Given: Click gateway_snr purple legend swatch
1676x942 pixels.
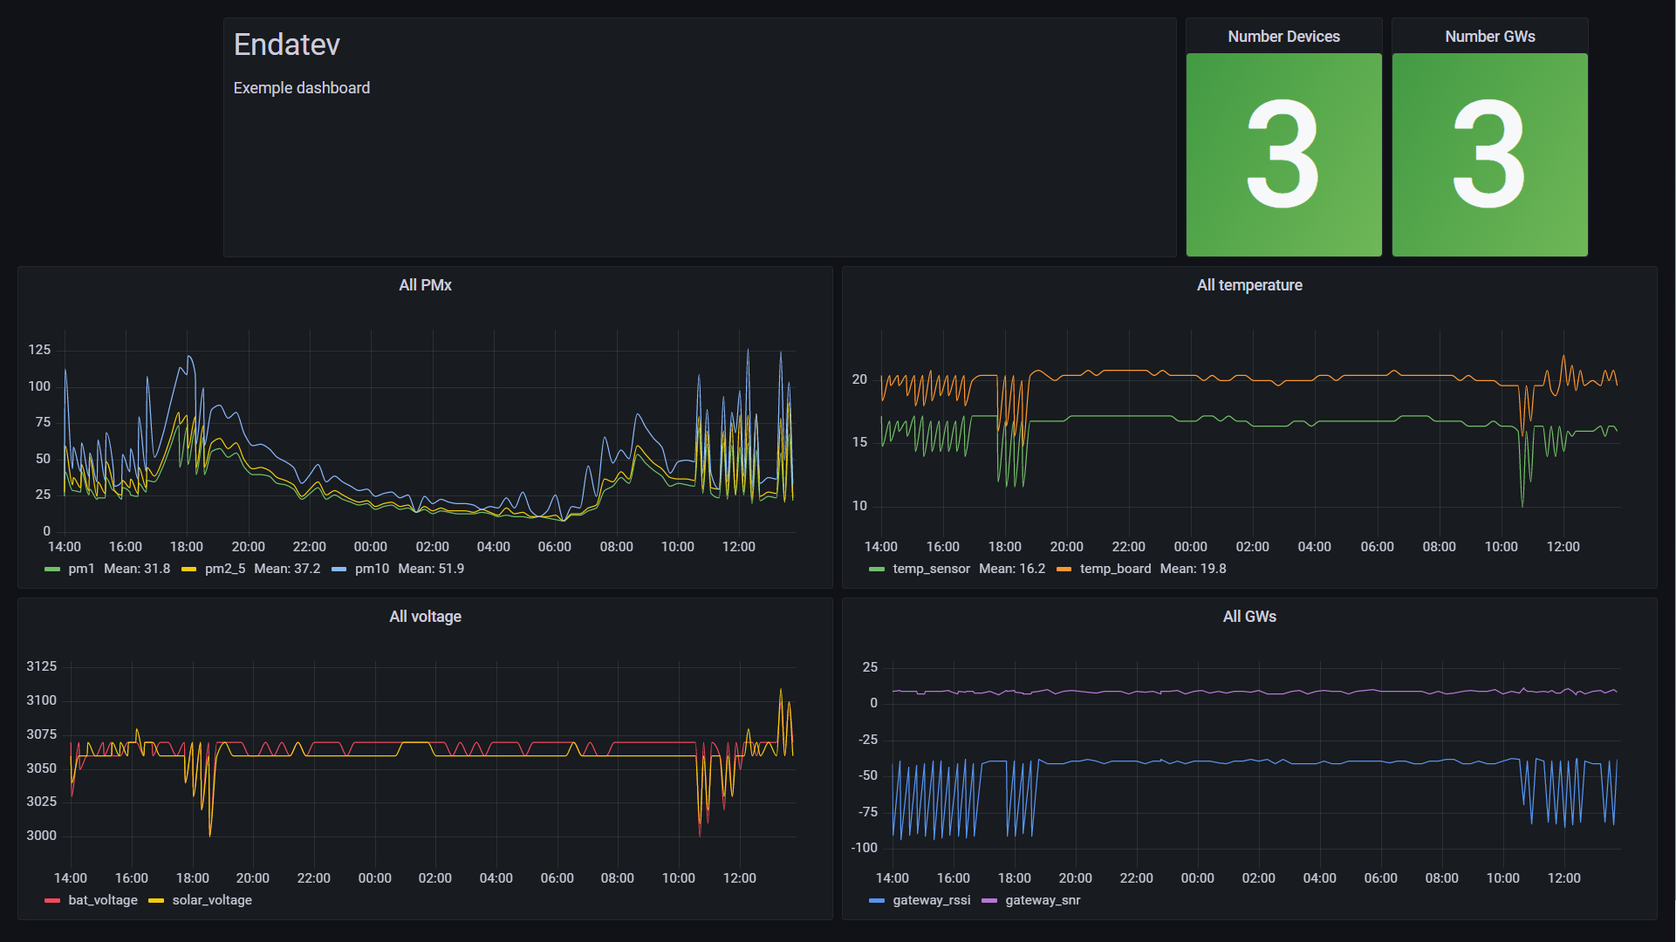Looking at the screenshot, I should (989, 901).
